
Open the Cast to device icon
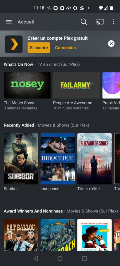(x=100, y=22)
